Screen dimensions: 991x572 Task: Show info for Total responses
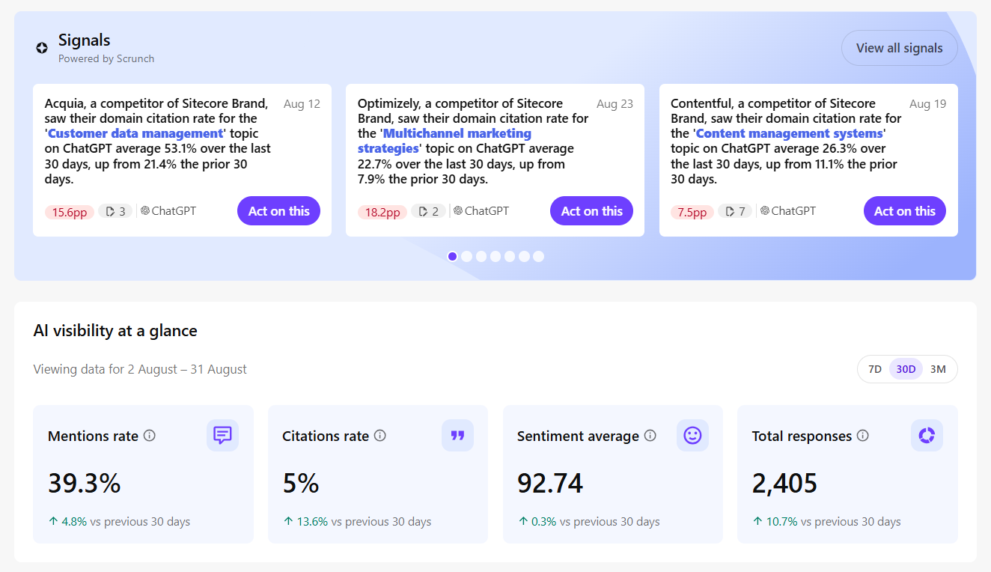(x=863, y=436)
